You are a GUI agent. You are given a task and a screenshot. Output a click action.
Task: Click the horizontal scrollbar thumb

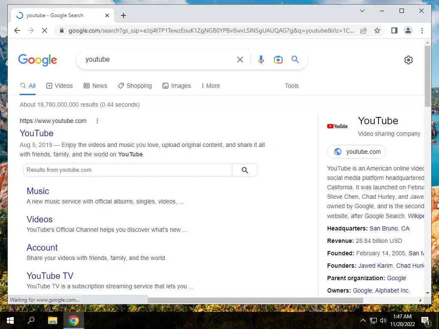(256, 300)
